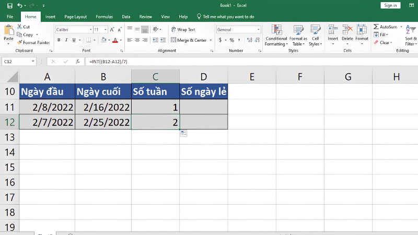Click the Paste clipboard icon

8,30
